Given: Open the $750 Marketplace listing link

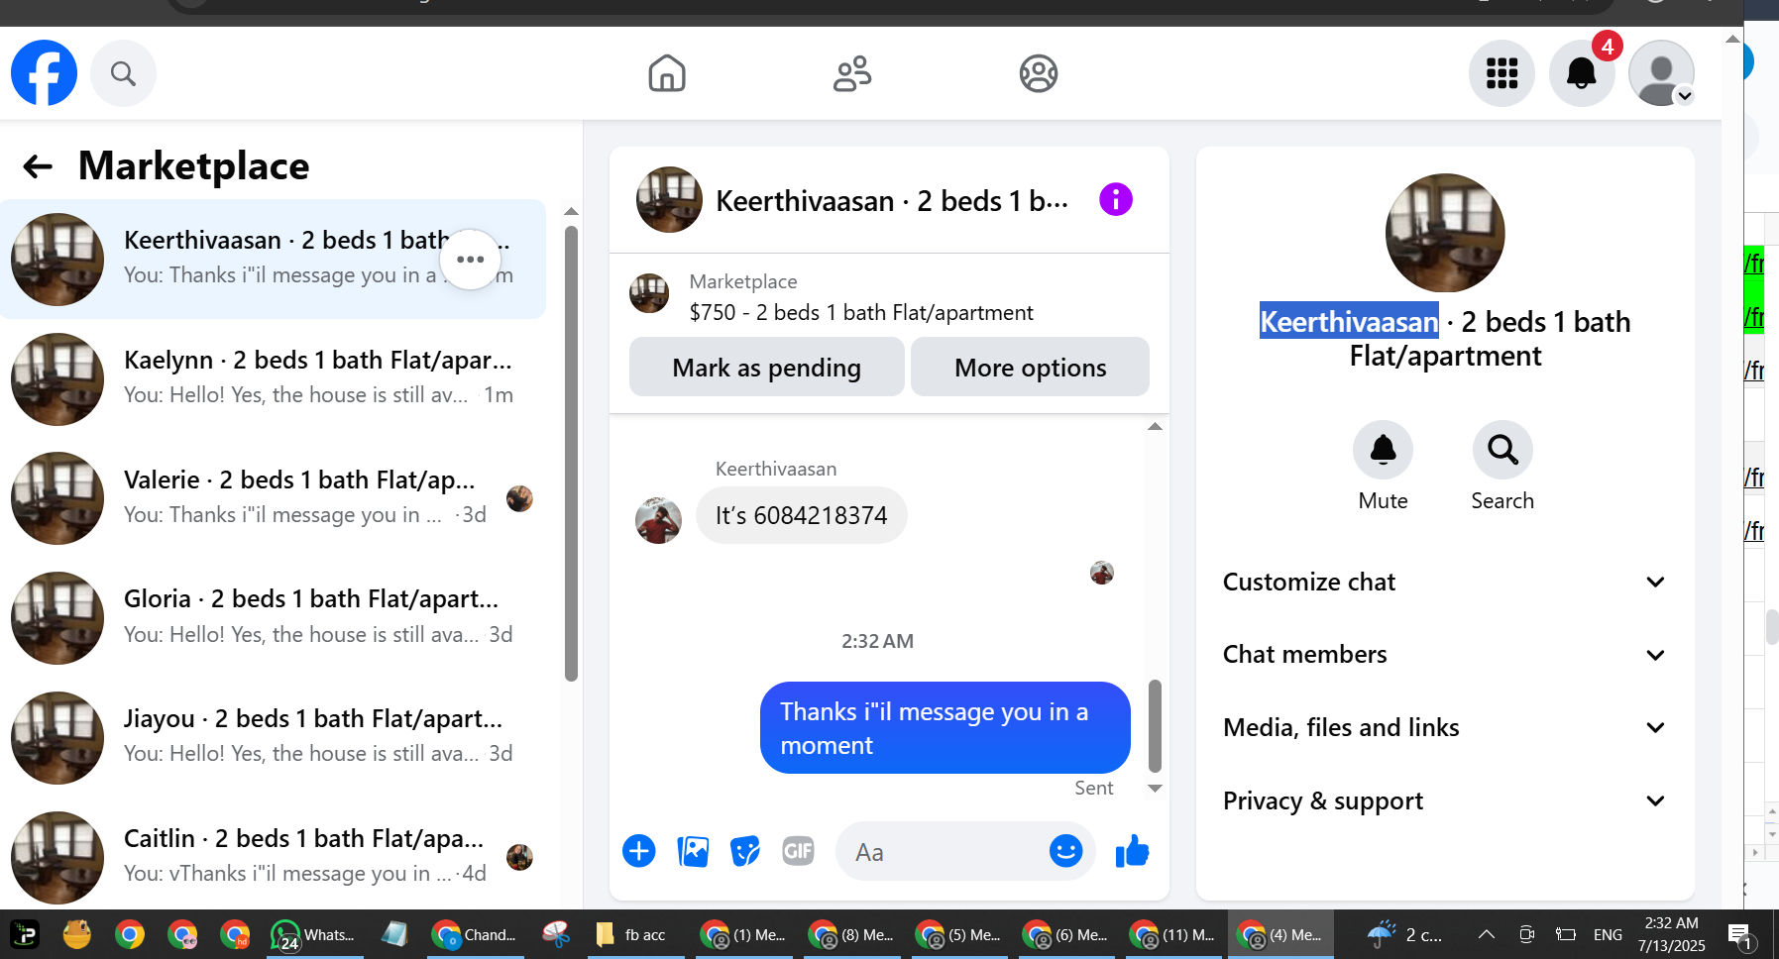Looking at the screenshot, I should [861, 313].
